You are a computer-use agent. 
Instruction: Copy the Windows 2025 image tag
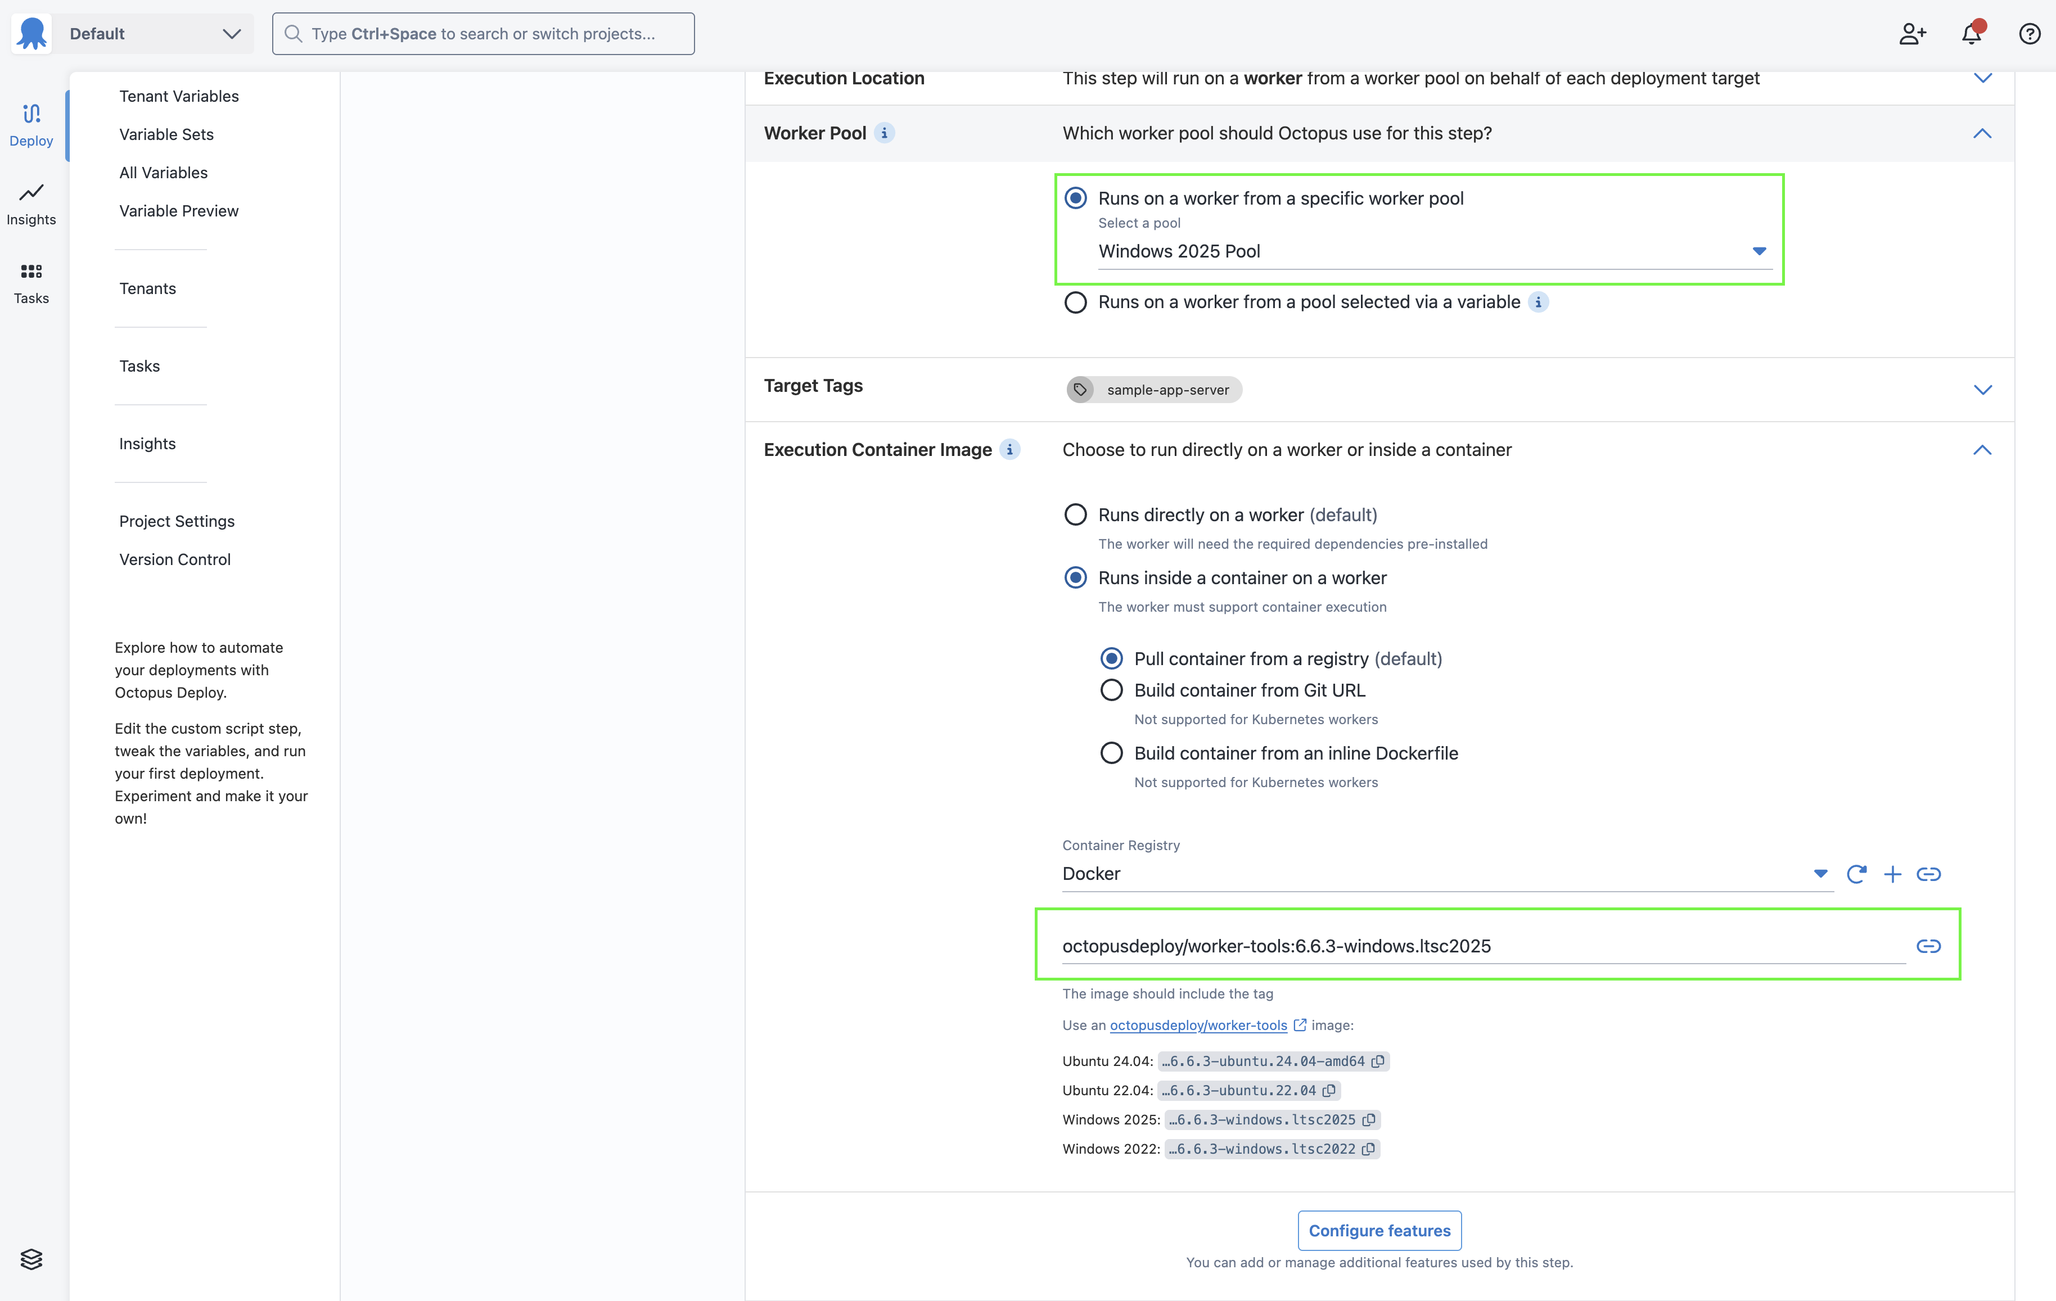pos(1369,1119)
